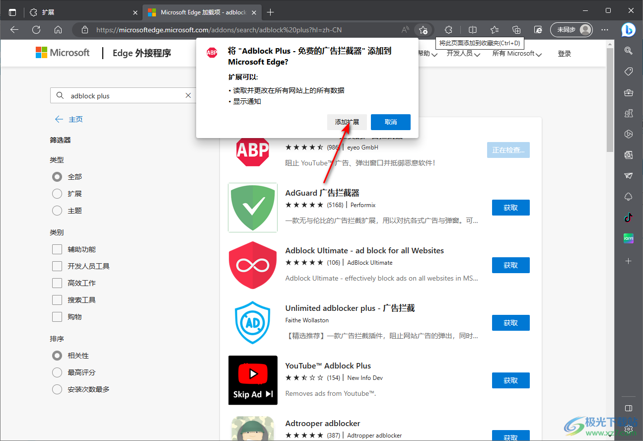Viewport: 643px width, 441px height.
Task: Open iQIYI in sidebar
Action: click(x=628, y=238)
